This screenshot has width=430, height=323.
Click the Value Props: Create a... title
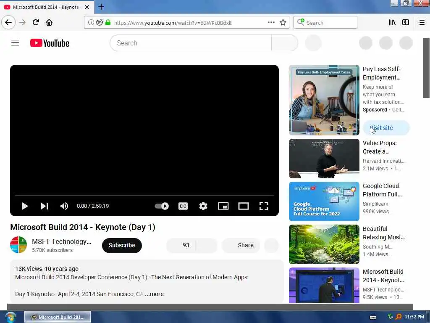click(x=380, y=147)
